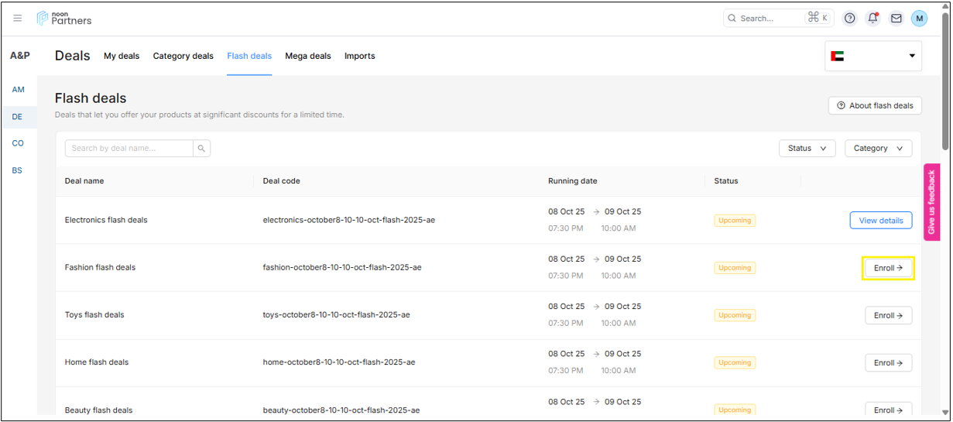
Task: Click the About flash deals button
Action: tap(875, 105)
